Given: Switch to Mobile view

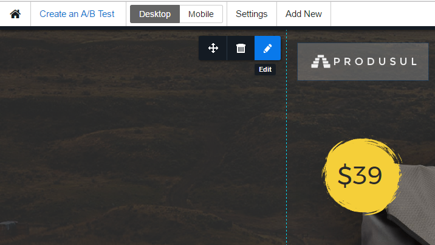Looking at the screenshot, I should click(201, 14).
